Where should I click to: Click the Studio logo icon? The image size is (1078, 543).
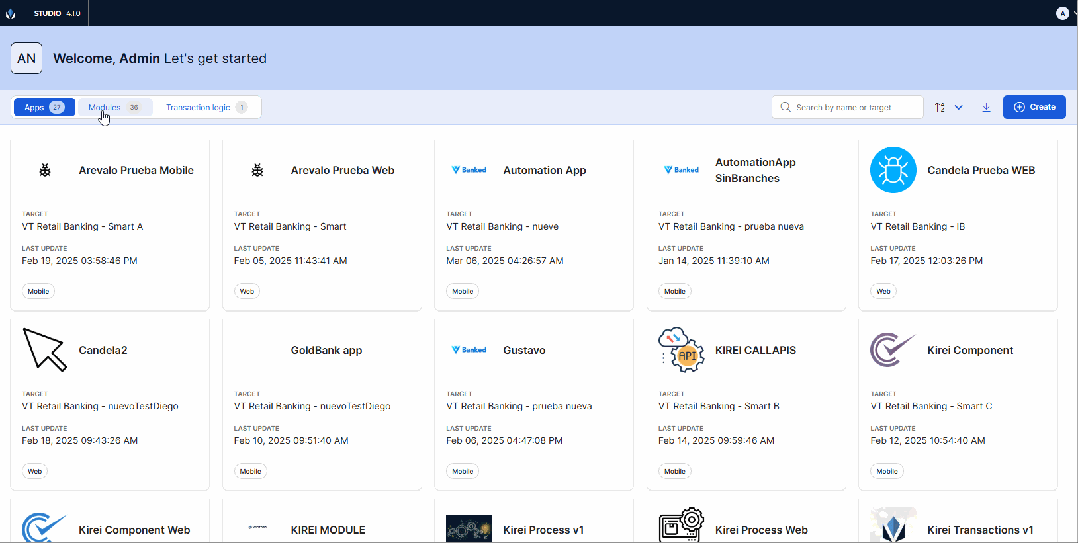(x=11, y=13)
